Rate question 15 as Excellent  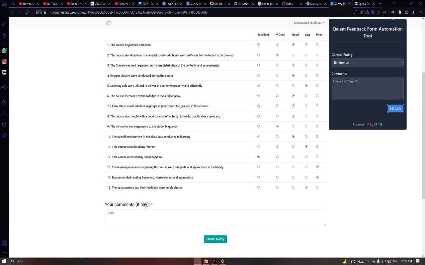click(259, 187)
